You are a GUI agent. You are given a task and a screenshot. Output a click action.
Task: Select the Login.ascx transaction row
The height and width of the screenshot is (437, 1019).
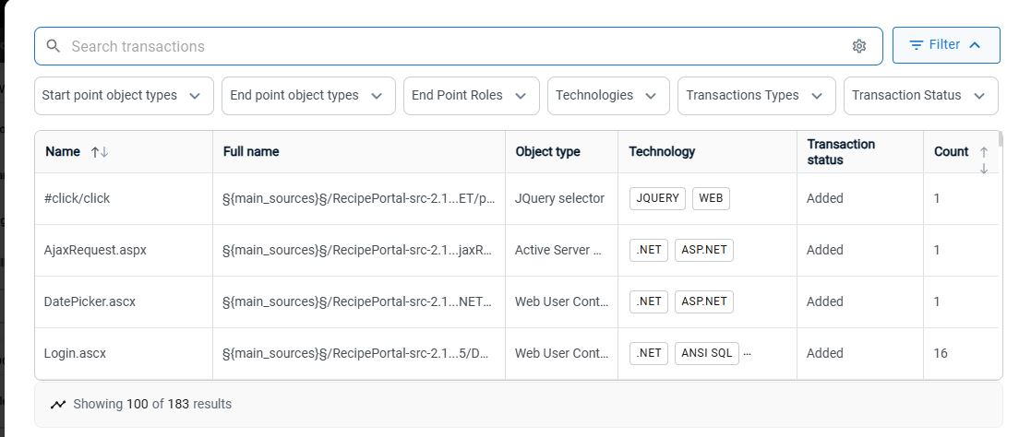click(517, 353)
